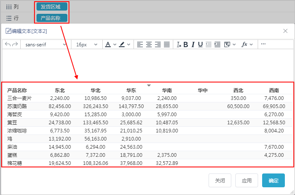
Task: Clear text formatting
Action: (179, 44)
